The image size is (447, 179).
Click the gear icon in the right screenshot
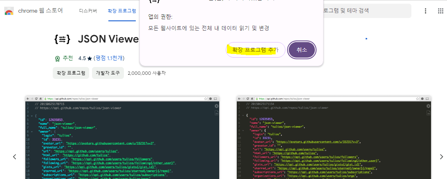[428, 106]
